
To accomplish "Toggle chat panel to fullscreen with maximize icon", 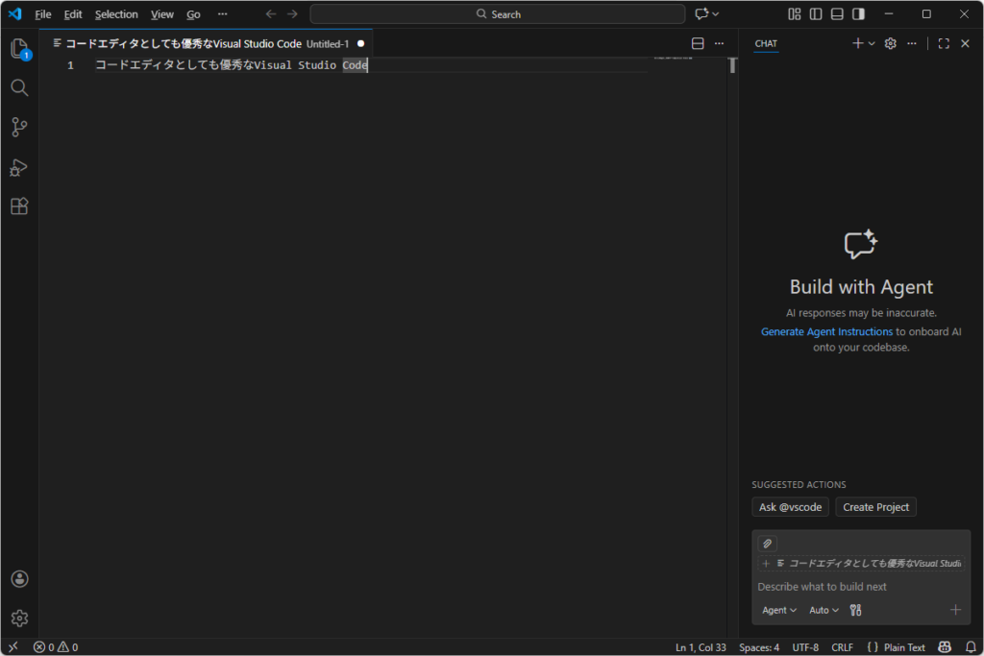I will pos(943,43).
